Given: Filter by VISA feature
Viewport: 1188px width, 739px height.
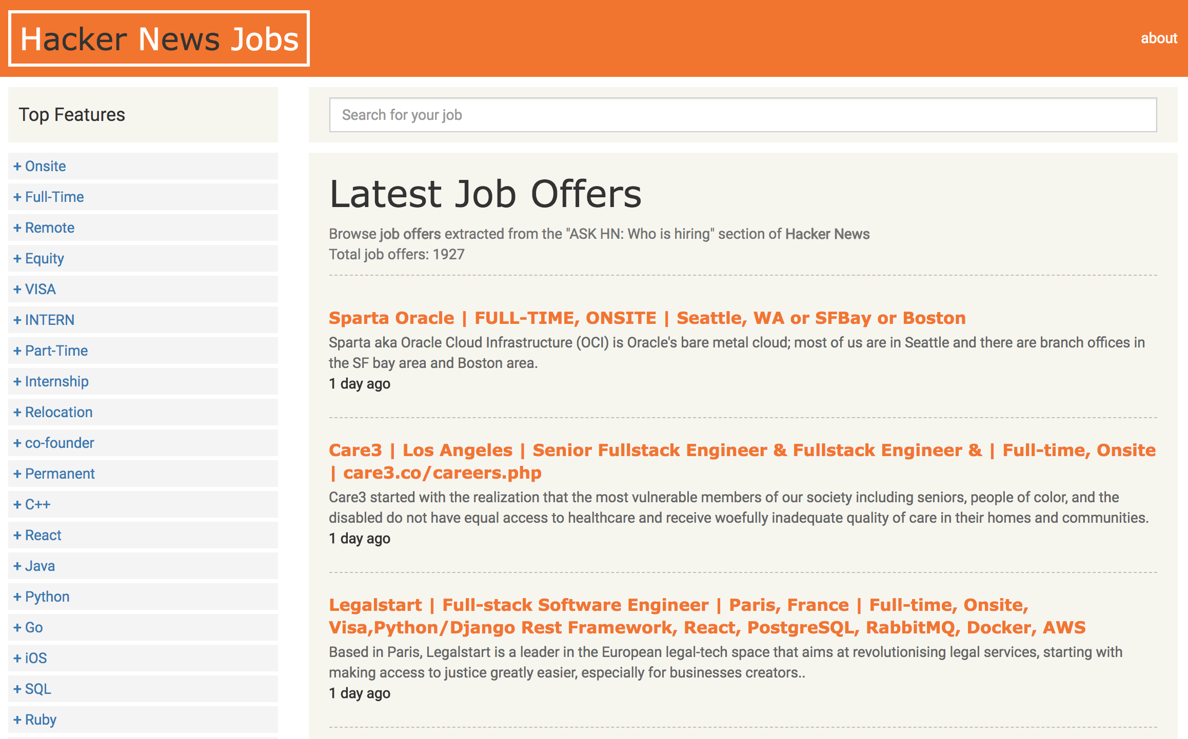Looking at the screenshot, I should click(143, 289).
